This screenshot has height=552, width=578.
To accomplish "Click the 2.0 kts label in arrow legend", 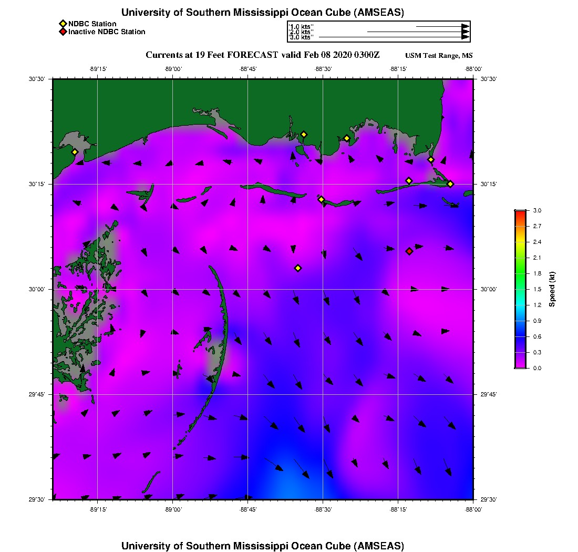I will tap(301, 32).
